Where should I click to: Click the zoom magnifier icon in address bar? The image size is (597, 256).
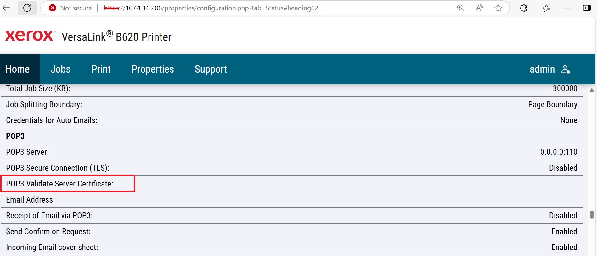pos(460,8)
